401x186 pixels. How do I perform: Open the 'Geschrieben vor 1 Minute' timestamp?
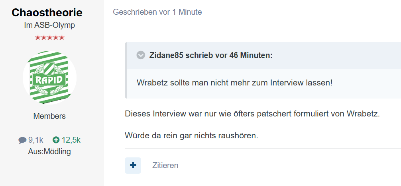pyautogui.click(x=157, y=12)
